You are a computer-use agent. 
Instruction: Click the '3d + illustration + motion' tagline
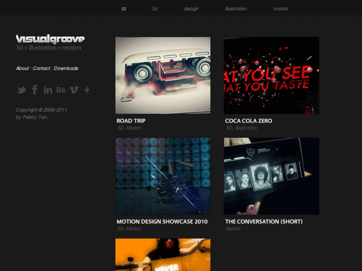click(48, 48)
